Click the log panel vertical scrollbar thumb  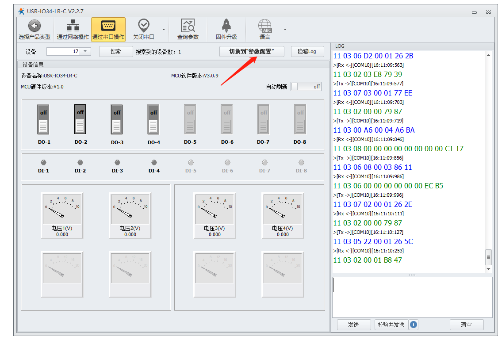488,256
